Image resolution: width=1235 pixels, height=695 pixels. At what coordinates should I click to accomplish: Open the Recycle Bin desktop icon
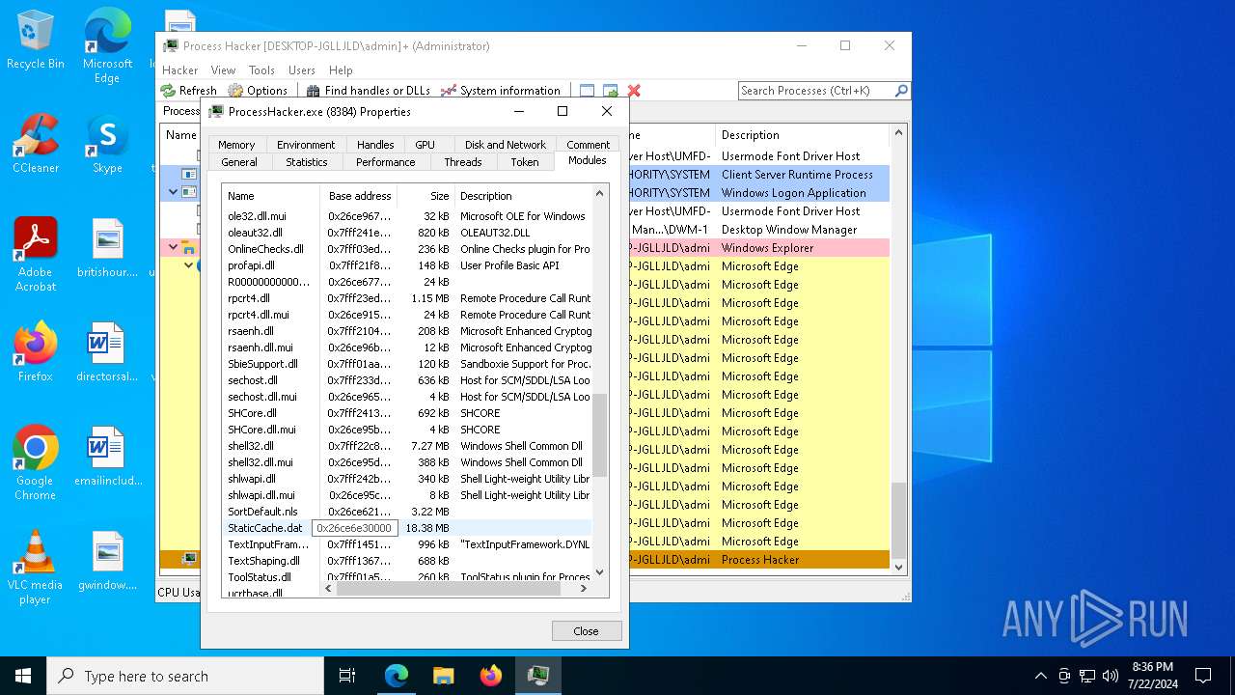pos(35,40)
